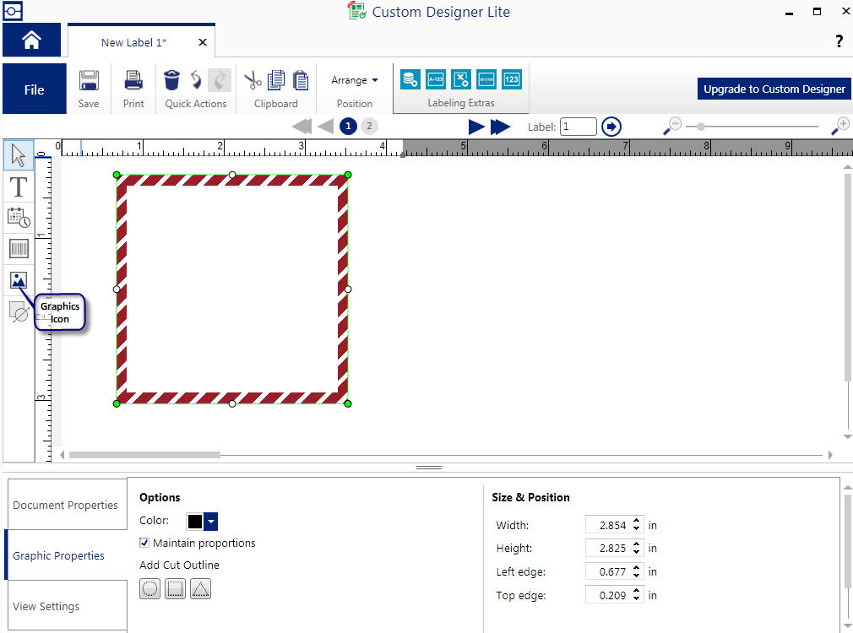The height and width of the screenshot is (633, 853).
Task: Open the Arrange dropdown
Action: click(x=355, y=80)
